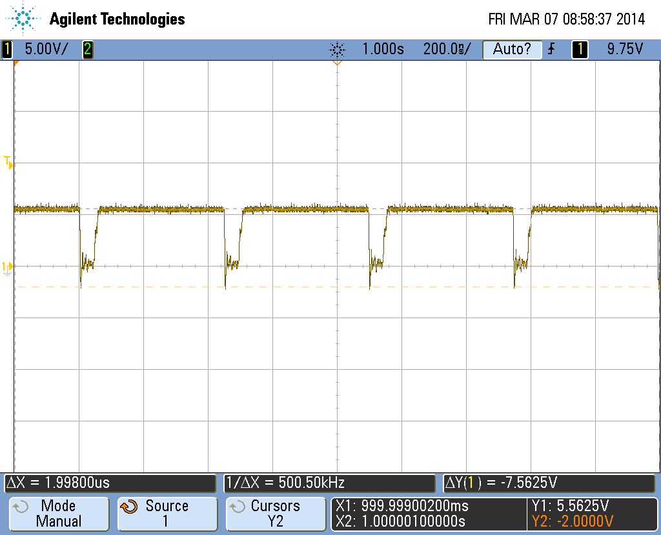Screen dimensions: 661x535
Task: Click the Agilent Technologies starburst logo
Action: point(23,19)
